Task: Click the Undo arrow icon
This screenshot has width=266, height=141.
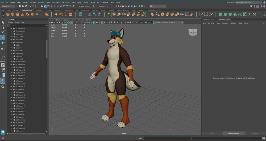Action: coord(30,6)
